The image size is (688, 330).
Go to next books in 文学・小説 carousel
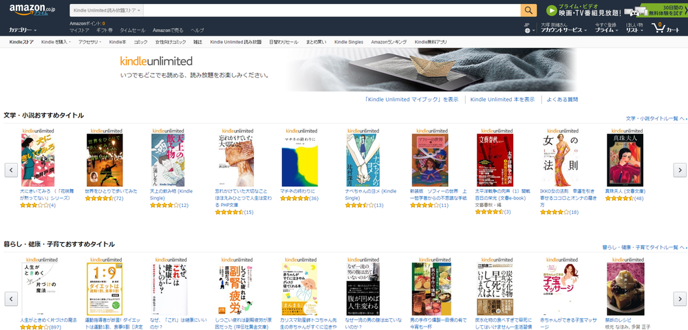pos(680,170)
